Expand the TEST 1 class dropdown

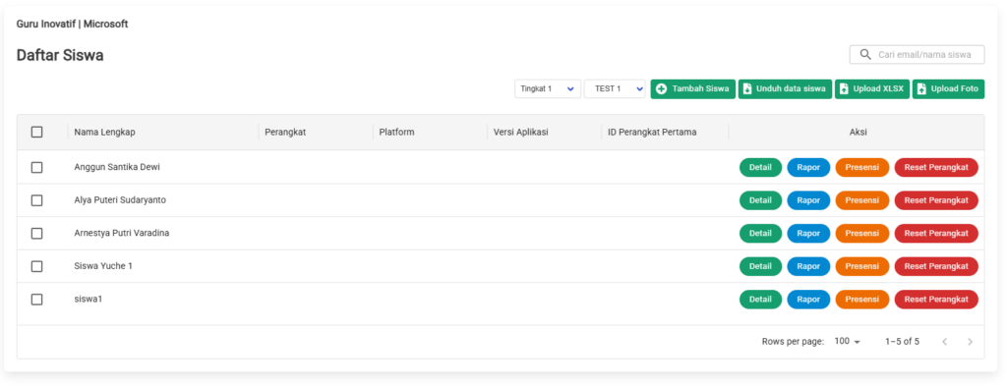(x=615, y=89)
